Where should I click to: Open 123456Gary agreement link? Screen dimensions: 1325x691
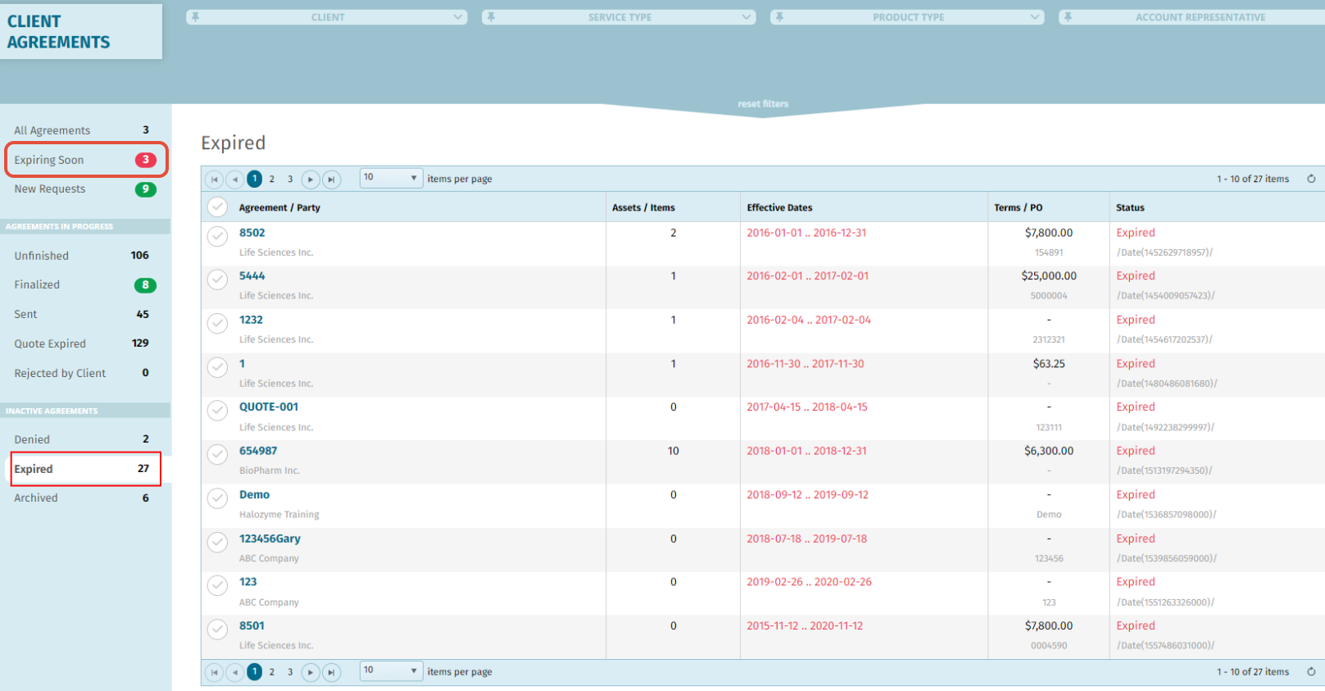click(270, 539)
